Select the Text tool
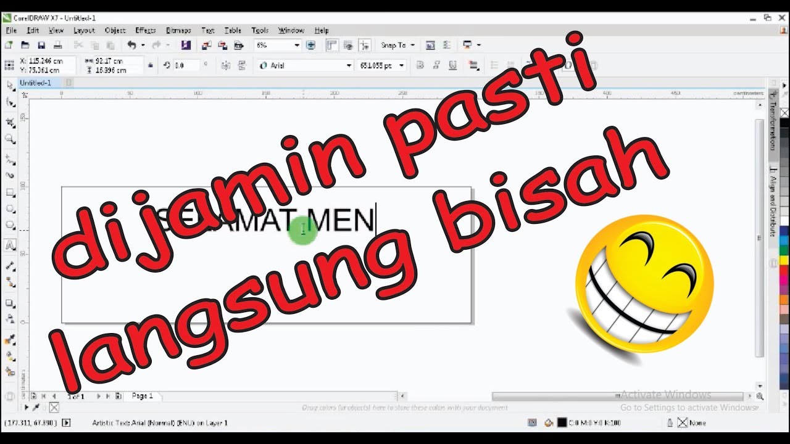The width and height of the screenshot is (790, 444). pyautogui.click(x=10, y=245)
